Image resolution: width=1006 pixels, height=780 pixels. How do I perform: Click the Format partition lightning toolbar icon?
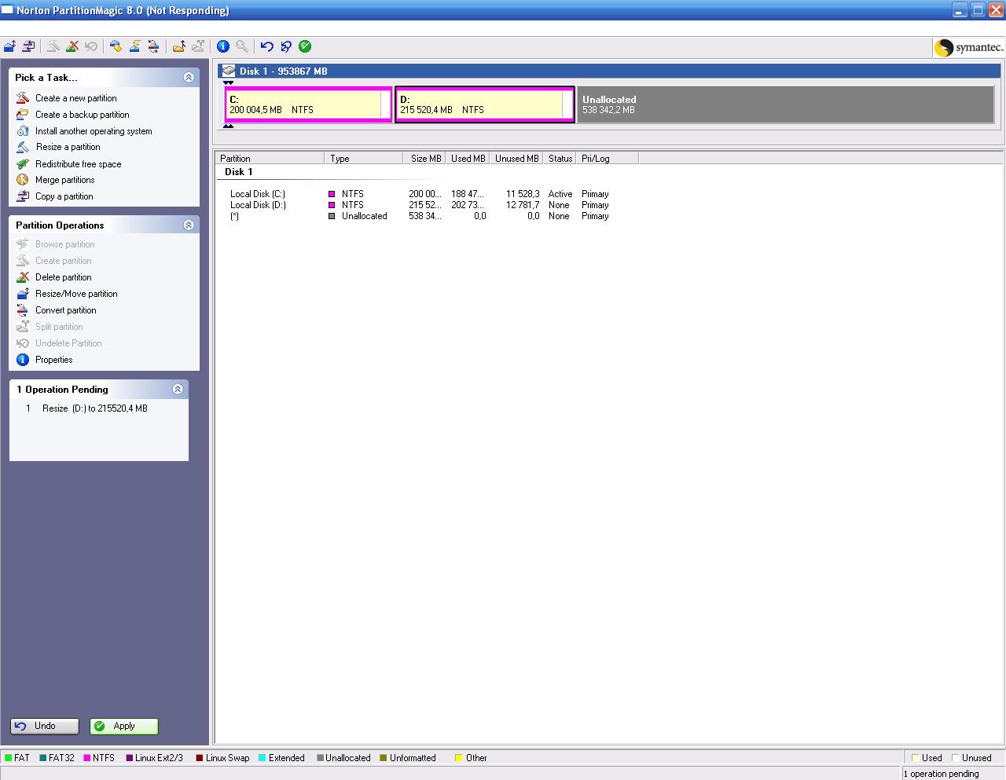pos(134,46)
